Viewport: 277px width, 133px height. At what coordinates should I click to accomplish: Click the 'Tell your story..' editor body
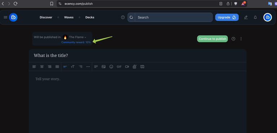tap(137, 102)
